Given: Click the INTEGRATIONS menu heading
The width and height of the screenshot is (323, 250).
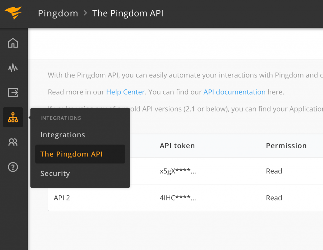Looking at the screenshot, I should [x=61, y=118].
